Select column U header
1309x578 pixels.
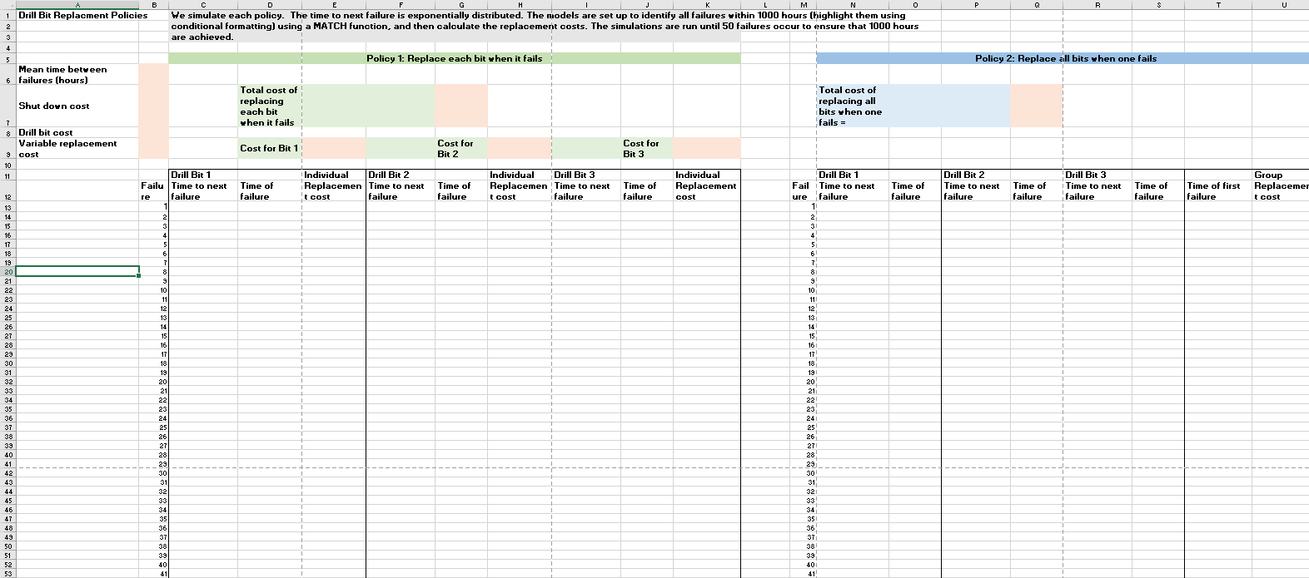pyautogui.click(x=1281, y=5)
